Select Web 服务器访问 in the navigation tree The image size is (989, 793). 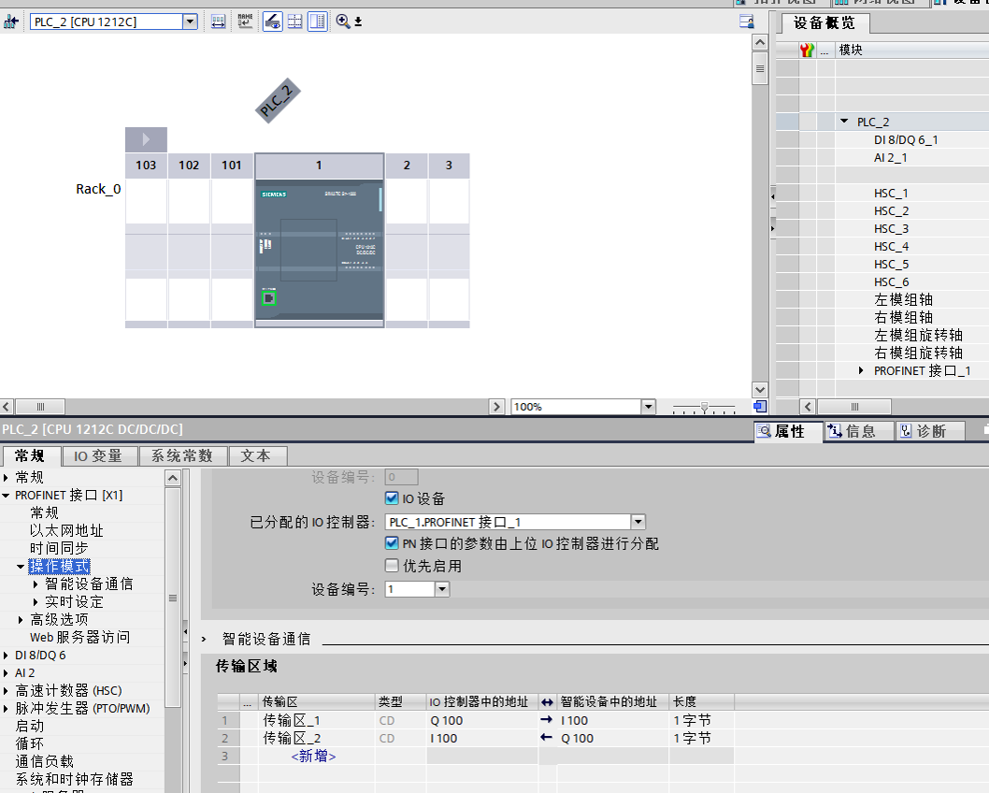coord(80,637)
